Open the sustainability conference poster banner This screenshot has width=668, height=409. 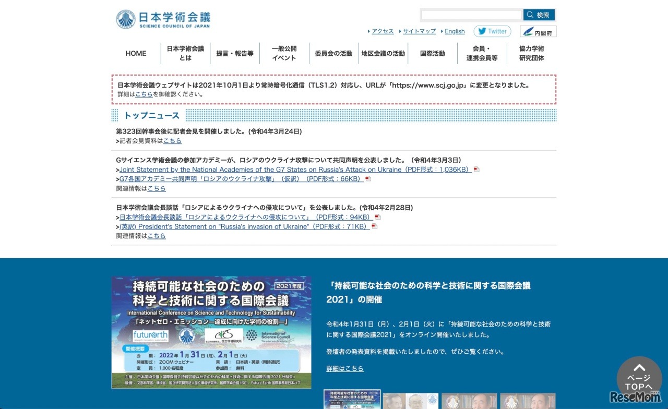(x=211, y=332)
